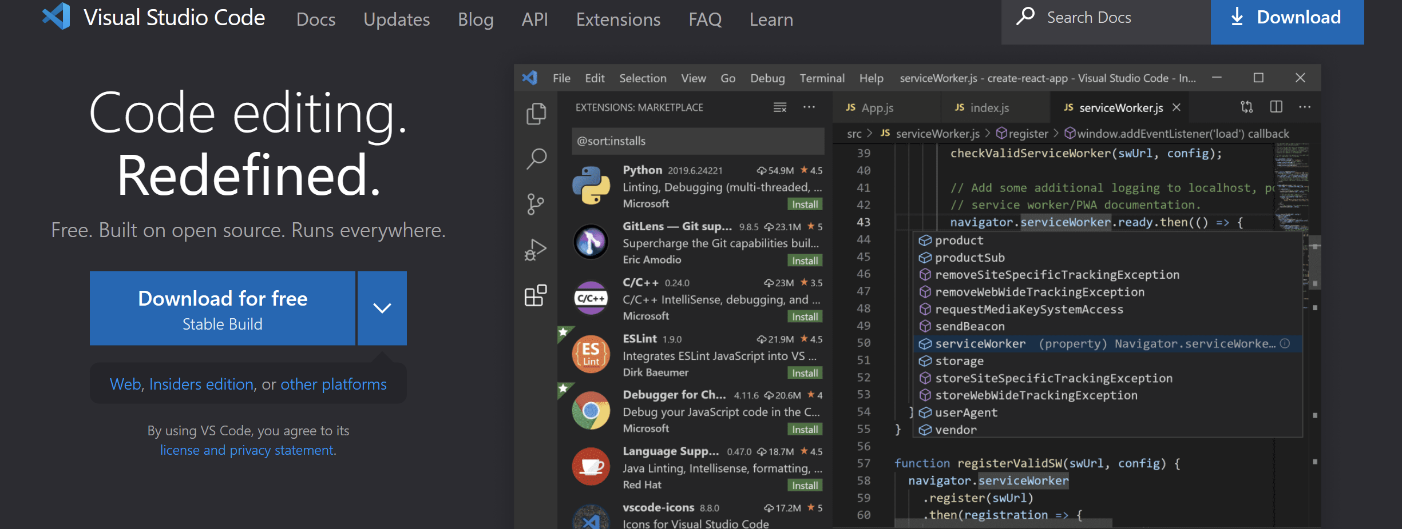This screenshot has width=1402, height=529.
Task: Click the VS Code logo in the window title bar
Action: click(x=530, y=78)
